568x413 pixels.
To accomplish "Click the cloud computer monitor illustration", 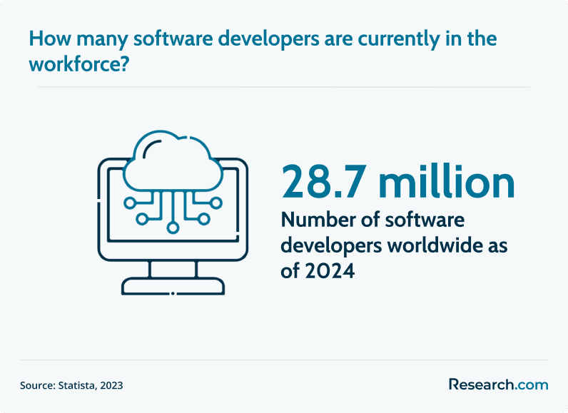I will pyautogui.click(x=173, y=213).
